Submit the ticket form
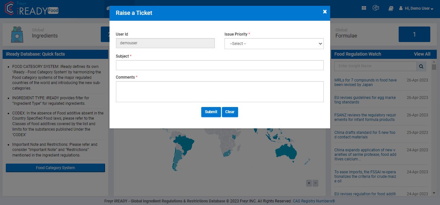 211,112
